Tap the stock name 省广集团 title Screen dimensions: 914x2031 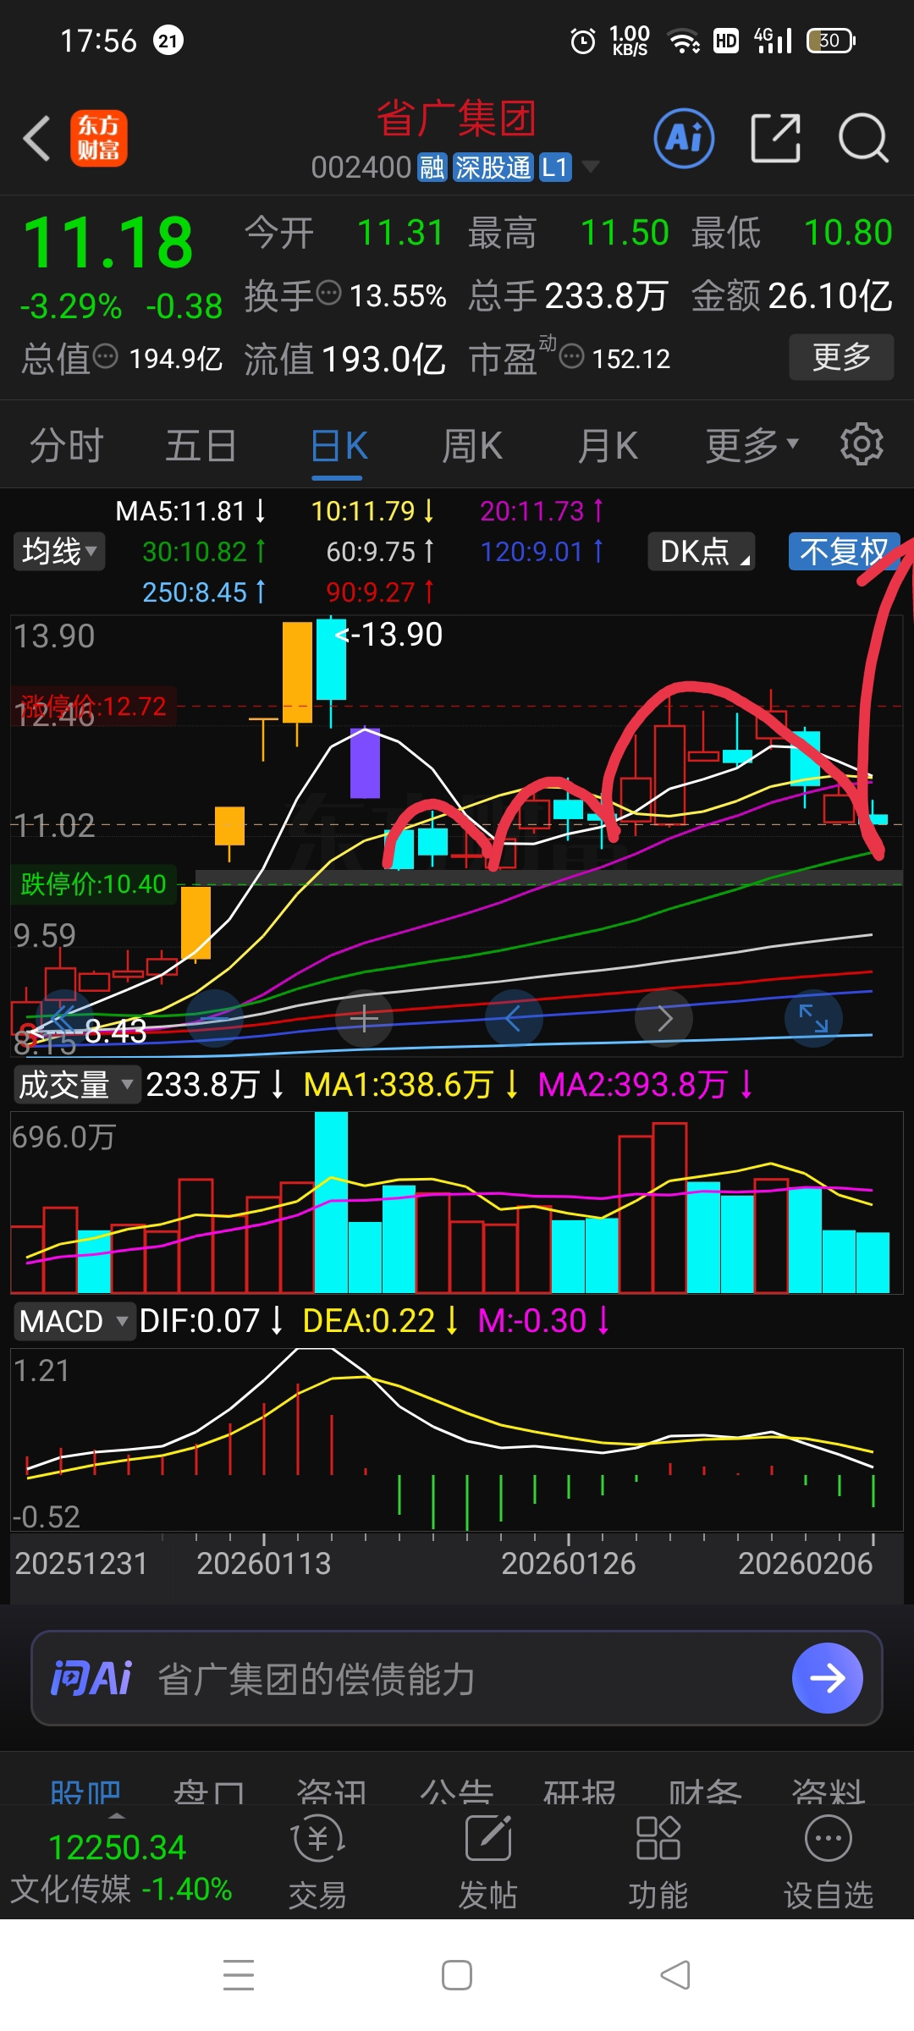point(457,118)
